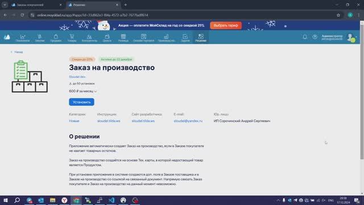Click the MoySklad logo in the navigation bar
Image resolution: width=364 pixels, height=205 pixels.
coord(7,37)
